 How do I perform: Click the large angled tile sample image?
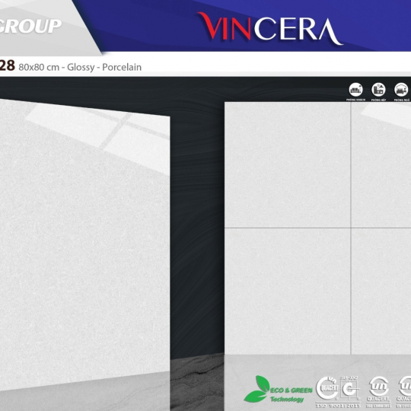tap(84, 245)
